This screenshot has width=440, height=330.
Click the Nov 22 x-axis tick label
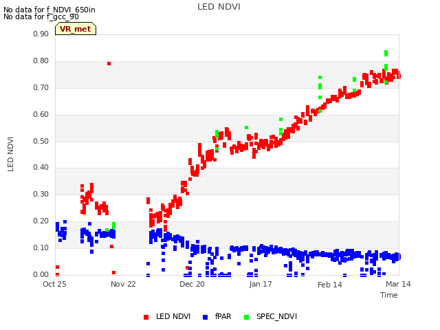click(x=123, y=284)
